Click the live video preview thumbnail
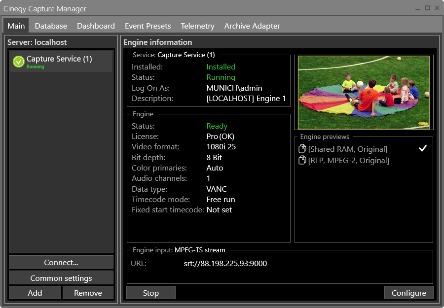444x308 pixels. pyautogui.click(x=363, y=92)
